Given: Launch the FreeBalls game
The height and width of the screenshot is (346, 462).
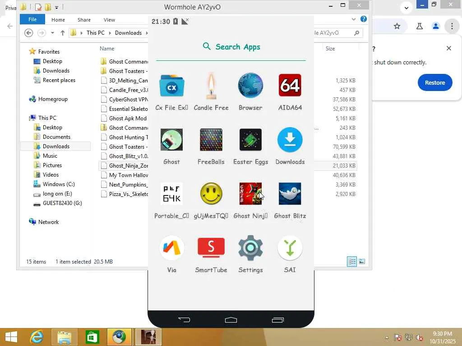Looking at the screenshot, I should pos(211,140).
